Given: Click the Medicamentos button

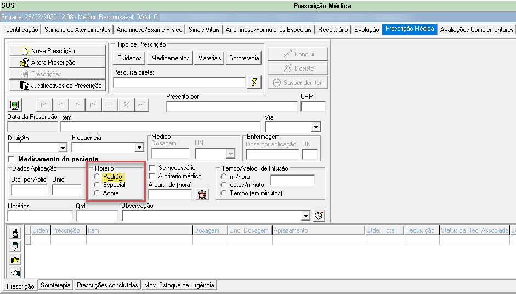Looking at the screenshot, I should click(170, 58).
